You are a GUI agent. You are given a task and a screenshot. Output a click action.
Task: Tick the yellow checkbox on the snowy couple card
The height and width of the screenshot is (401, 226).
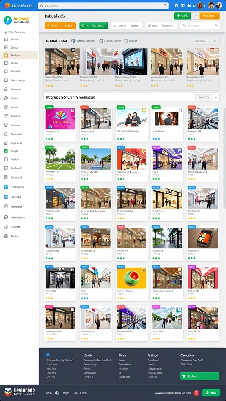coord(144,110)
